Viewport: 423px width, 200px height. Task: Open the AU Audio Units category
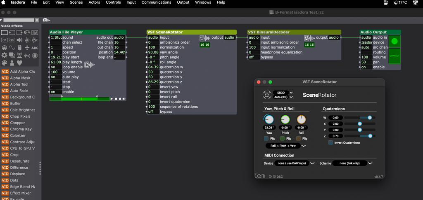coord(27,40)
